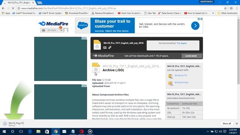
Task: Click Salesforce ad arrow button
Action: [x=195, y=25]
